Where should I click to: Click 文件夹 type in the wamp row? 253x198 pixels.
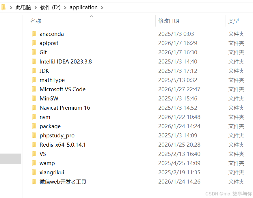[x=236, y=163]
